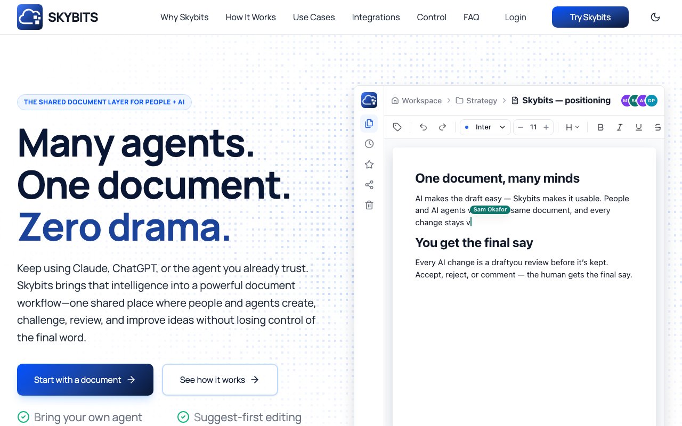The width and height of the screenshot is (682, 426).
Task: Toggle dark mode with the moon icon
Action: point(655,17)
